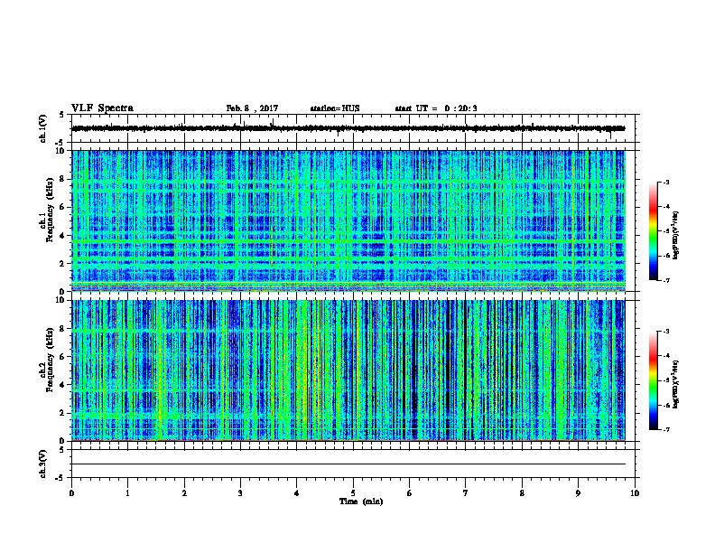Screen dimensions: 715x553
Task: Click the ch.1 color bar PSD unit label
Action: [675, 235]
